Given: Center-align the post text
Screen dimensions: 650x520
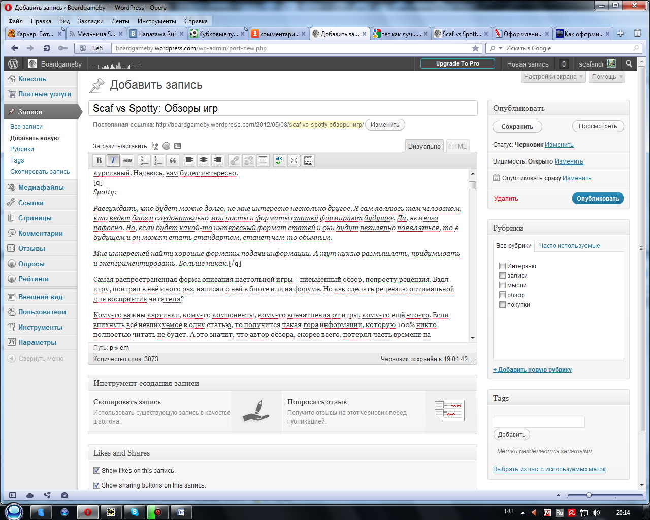Looking at the screenshot, I should coord(203,160).
